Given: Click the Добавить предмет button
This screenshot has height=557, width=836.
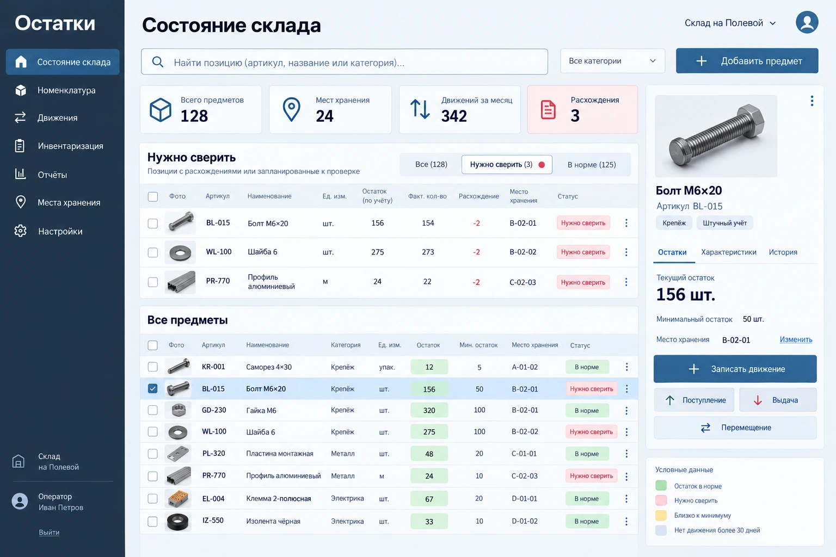Looking at the screenshot, I should [x=747, y=61].
